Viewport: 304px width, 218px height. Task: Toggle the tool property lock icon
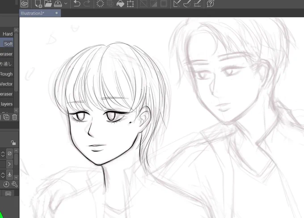coord(13,143)
